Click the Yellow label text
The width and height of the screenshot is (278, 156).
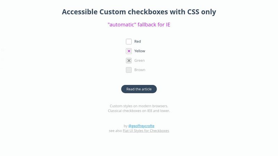140,51
